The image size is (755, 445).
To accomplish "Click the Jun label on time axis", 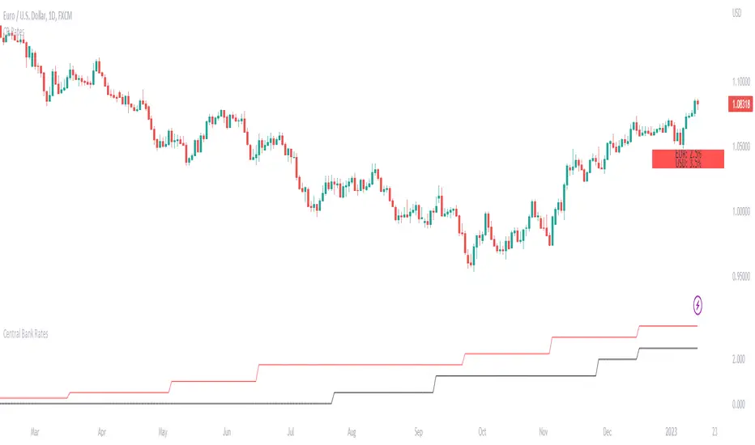I will coord(227,432).
